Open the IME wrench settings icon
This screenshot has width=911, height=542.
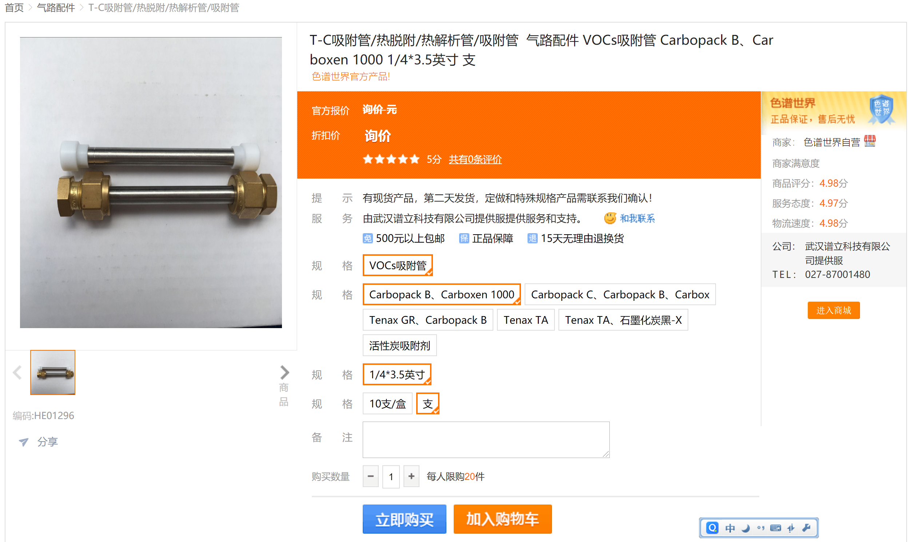tap(807, 528)
